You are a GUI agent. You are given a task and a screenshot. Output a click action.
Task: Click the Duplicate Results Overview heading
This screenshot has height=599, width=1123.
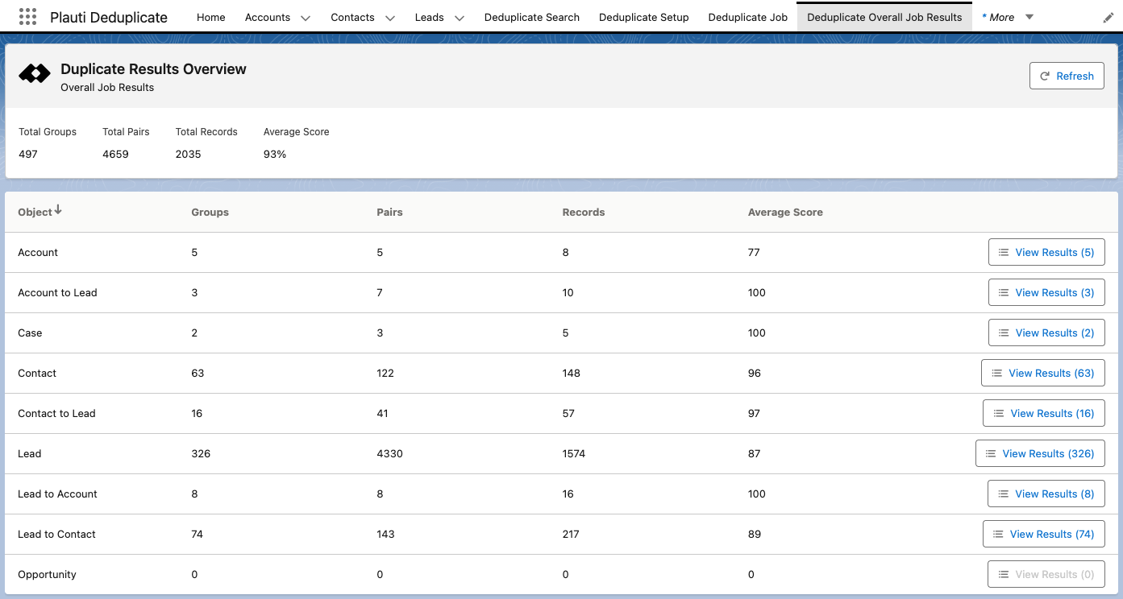tap(153, 69)
